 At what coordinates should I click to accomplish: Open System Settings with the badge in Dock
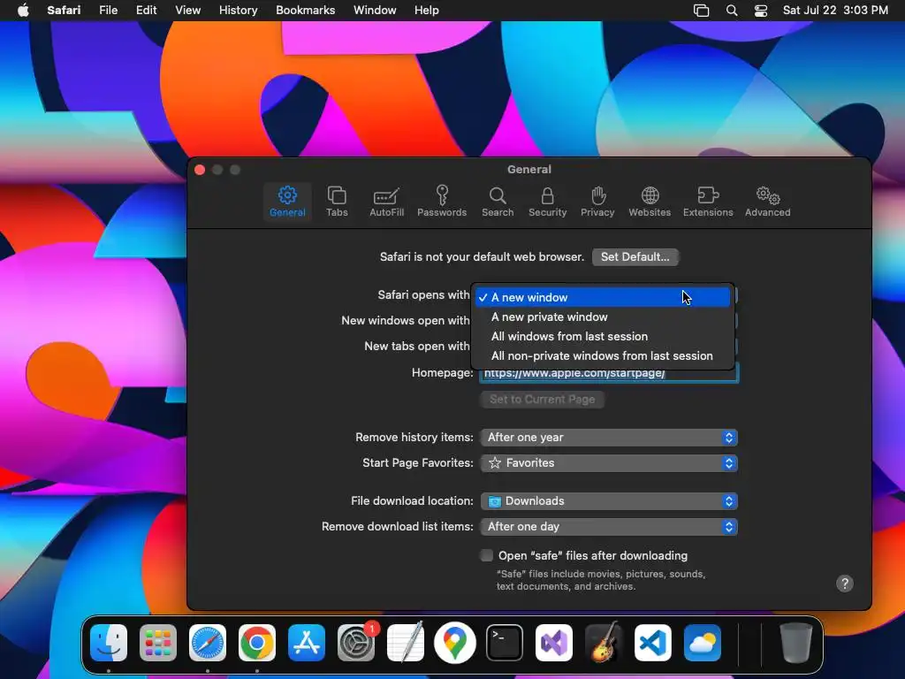[x=356, y=643]
